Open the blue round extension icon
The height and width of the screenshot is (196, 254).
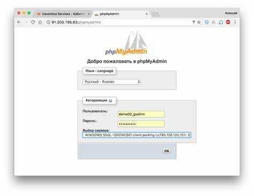pos(207,22)
